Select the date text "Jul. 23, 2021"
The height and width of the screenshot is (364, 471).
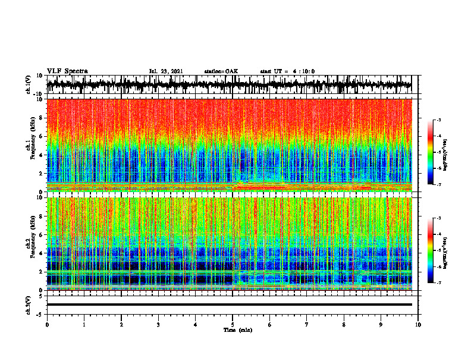166,71
